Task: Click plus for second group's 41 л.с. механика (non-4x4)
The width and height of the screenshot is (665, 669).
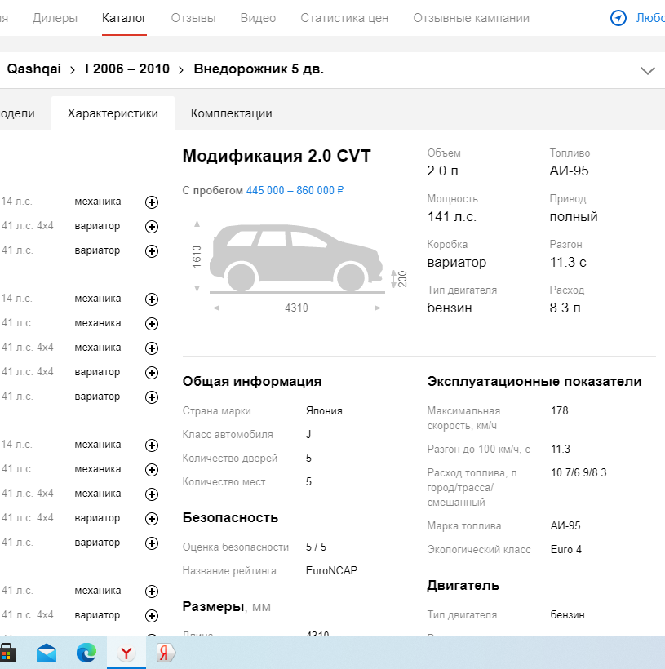Action: coord(152,324)
